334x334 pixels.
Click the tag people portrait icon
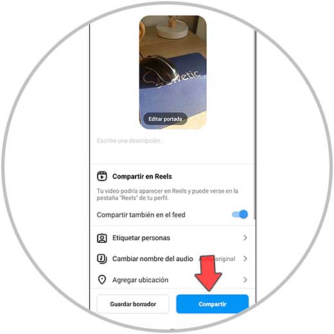point(102,238)
